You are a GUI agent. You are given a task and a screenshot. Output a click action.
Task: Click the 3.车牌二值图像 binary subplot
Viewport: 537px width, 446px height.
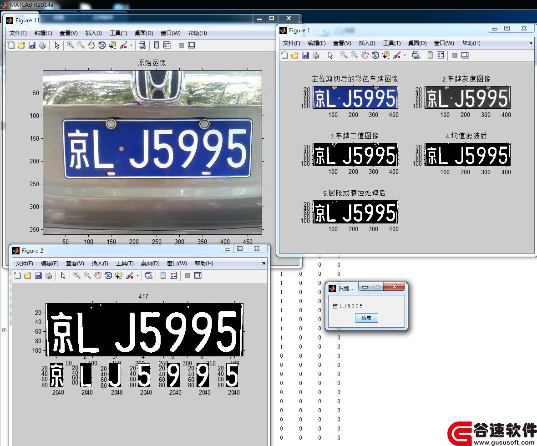(x=355, y=154)
